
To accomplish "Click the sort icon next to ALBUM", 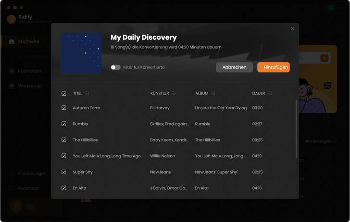I will pos(213,93).
